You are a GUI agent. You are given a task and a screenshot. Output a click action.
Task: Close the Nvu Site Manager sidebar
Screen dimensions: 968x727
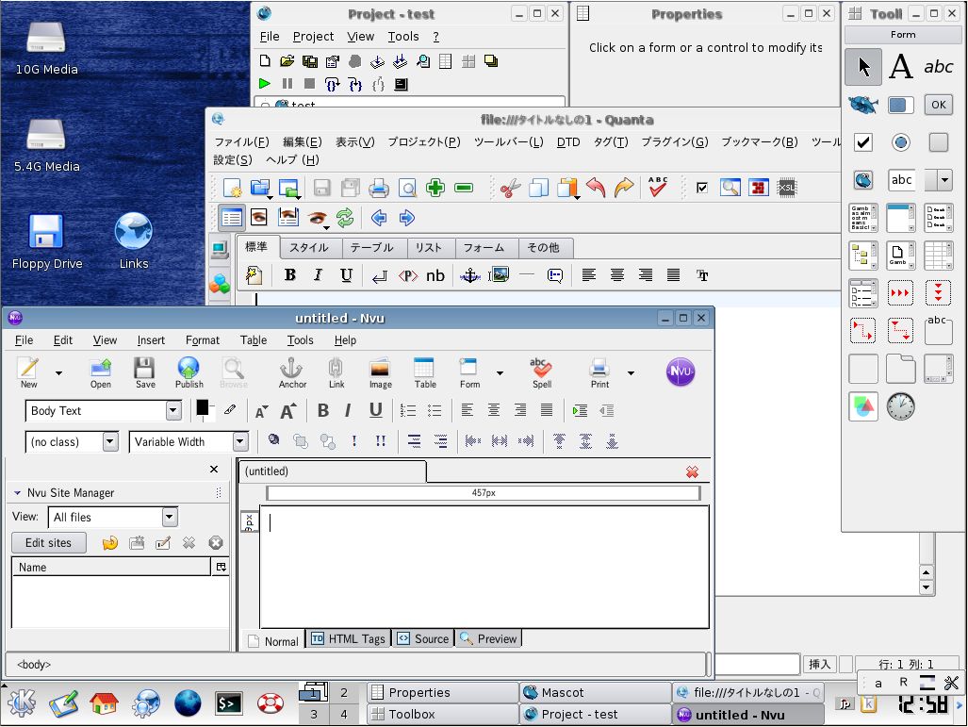click(214, 470)
